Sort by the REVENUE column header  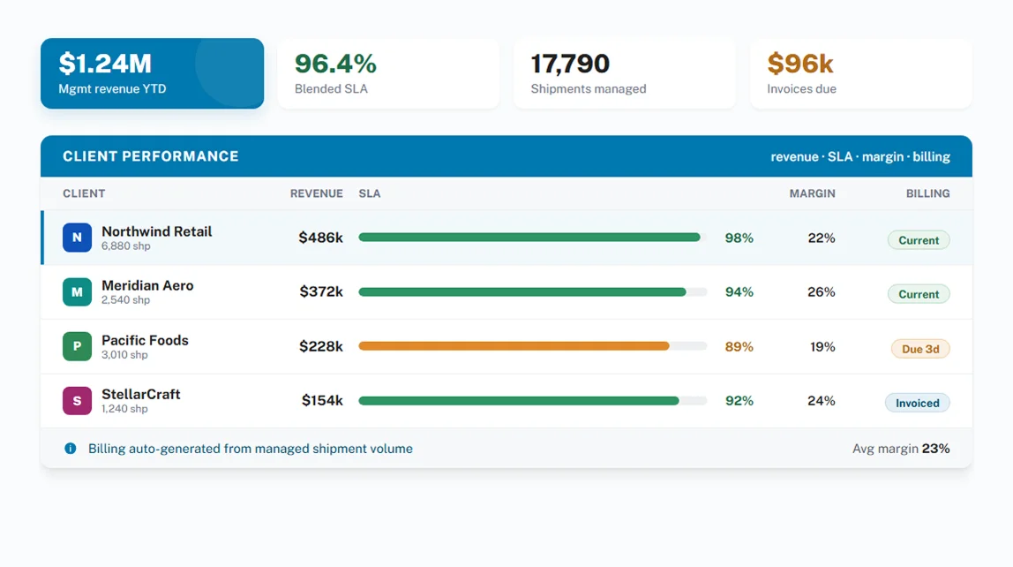[x=317, y=193]
